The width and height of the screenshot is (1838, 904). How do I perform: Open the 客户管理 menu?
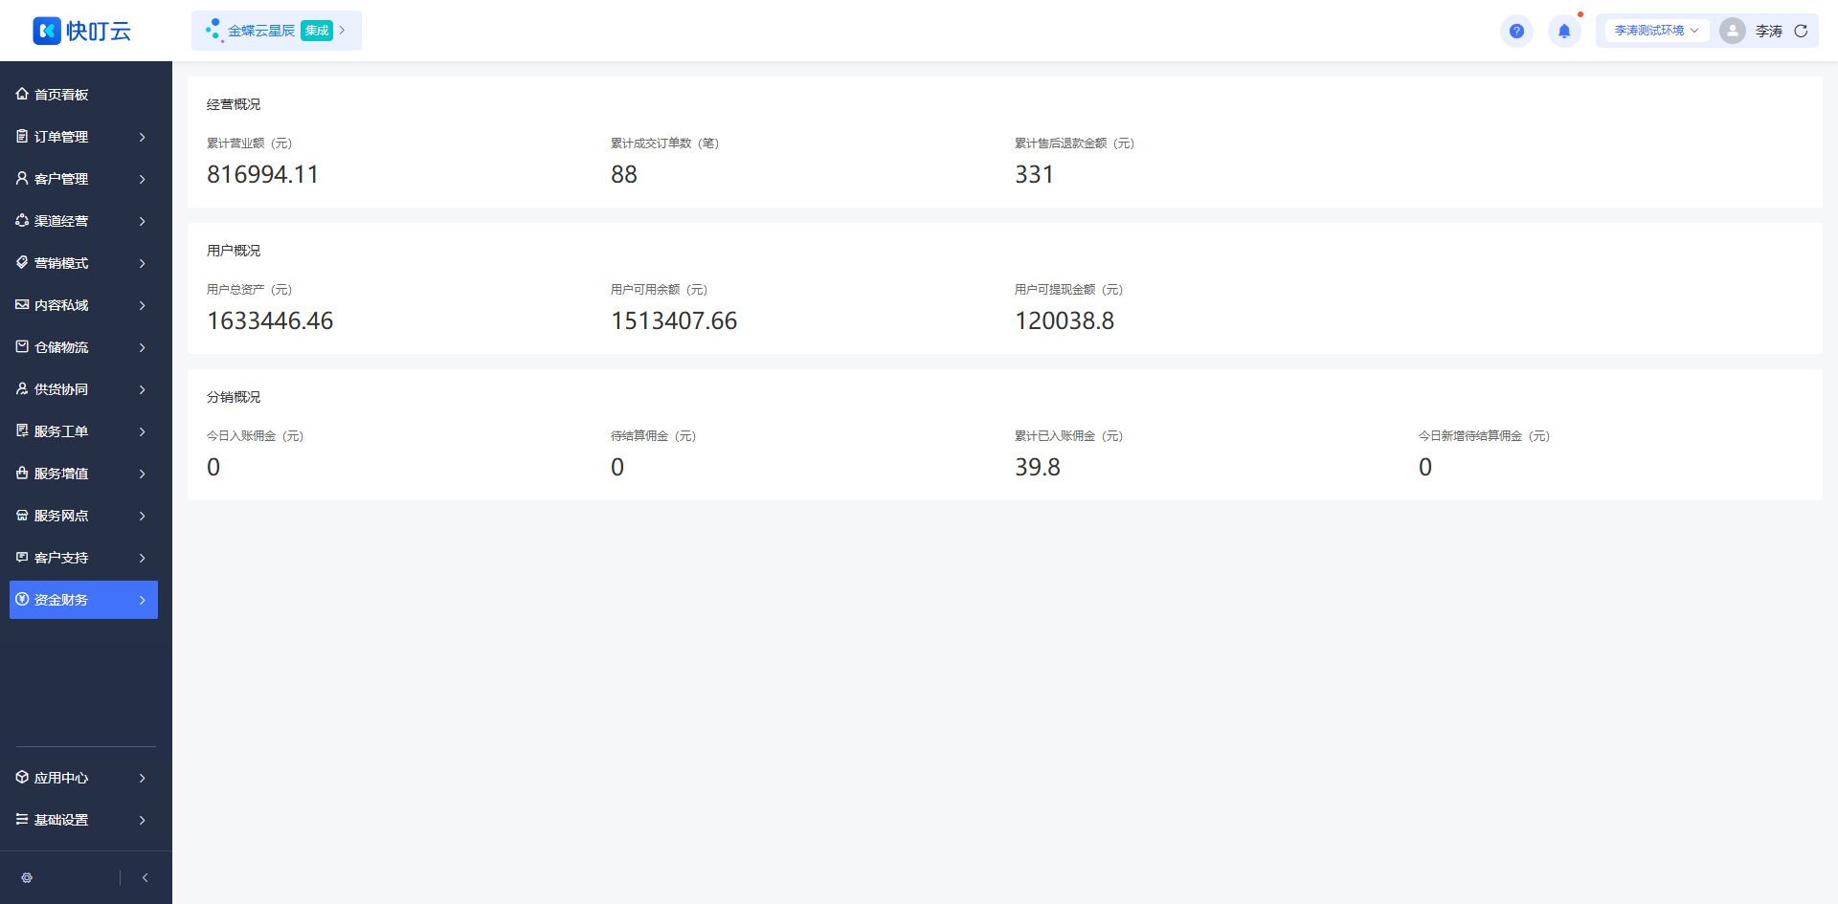pyautogui.click(x=83, y=179)
